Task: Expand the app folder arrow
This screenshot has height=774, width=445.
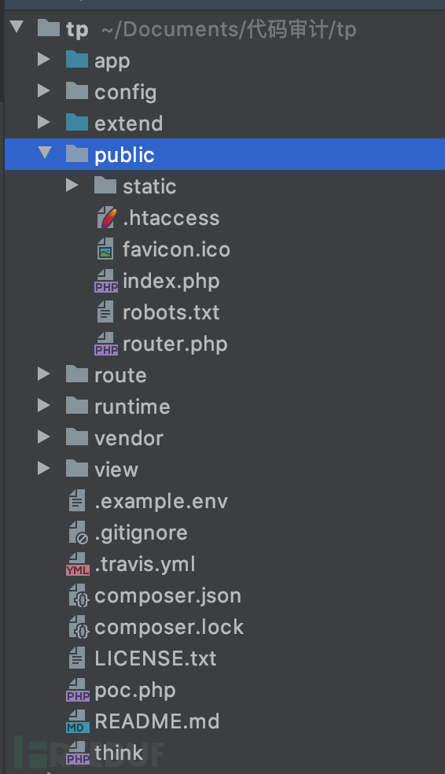Action: pos(44,60)
